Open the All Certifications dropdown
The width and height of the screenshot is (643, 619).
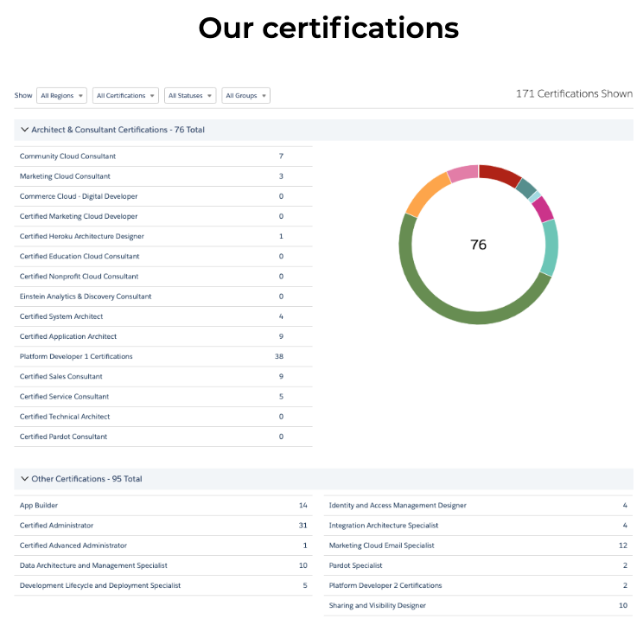tap(125, 96)
